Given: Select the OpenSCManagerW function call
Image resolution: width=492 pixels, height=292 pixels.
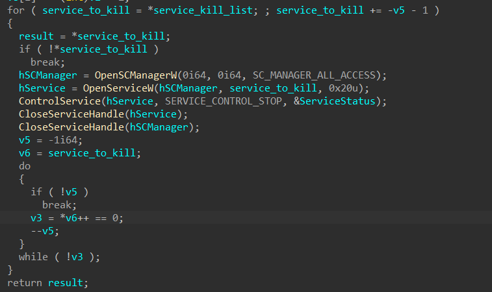Looking at the screenshot, I should pyautogui.click(x=136, y=75).
